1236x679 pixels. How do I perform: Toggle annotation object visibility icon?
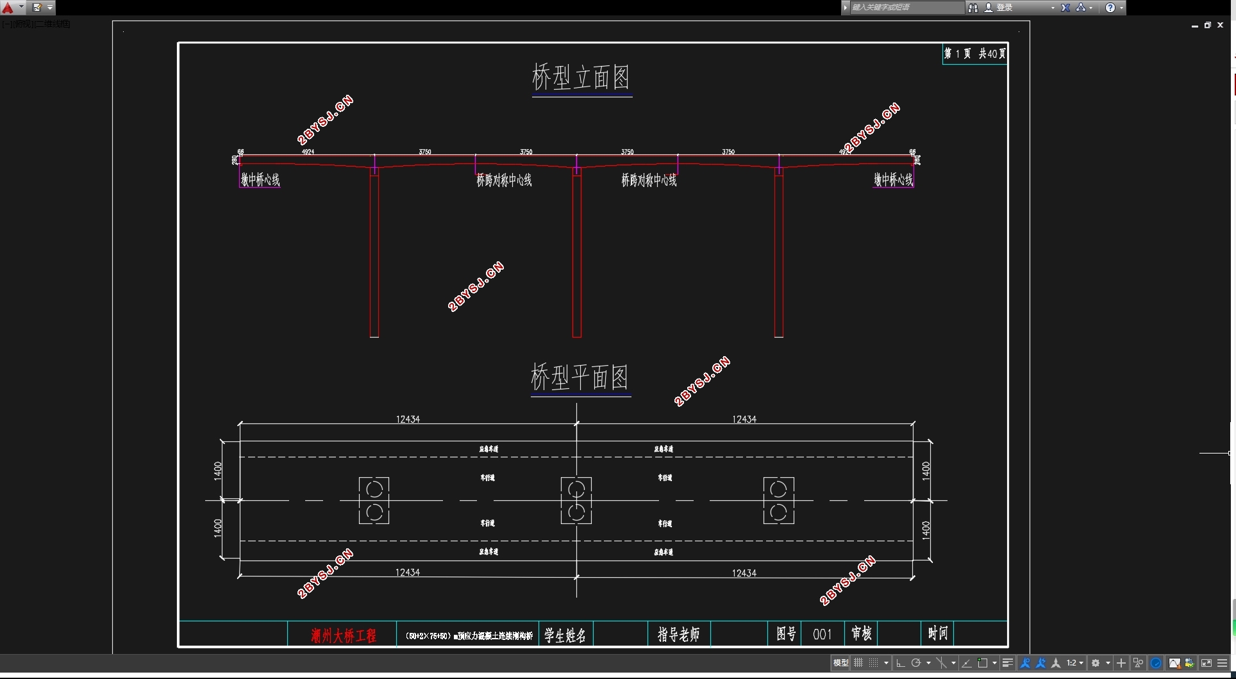1025,663
